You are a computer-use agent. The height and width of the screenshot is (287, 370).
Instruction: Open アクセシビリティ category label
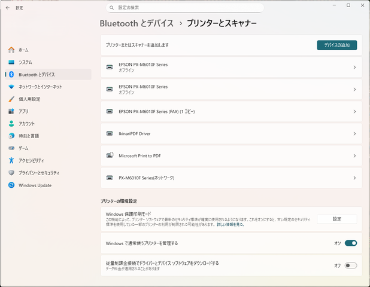point(31,160)
